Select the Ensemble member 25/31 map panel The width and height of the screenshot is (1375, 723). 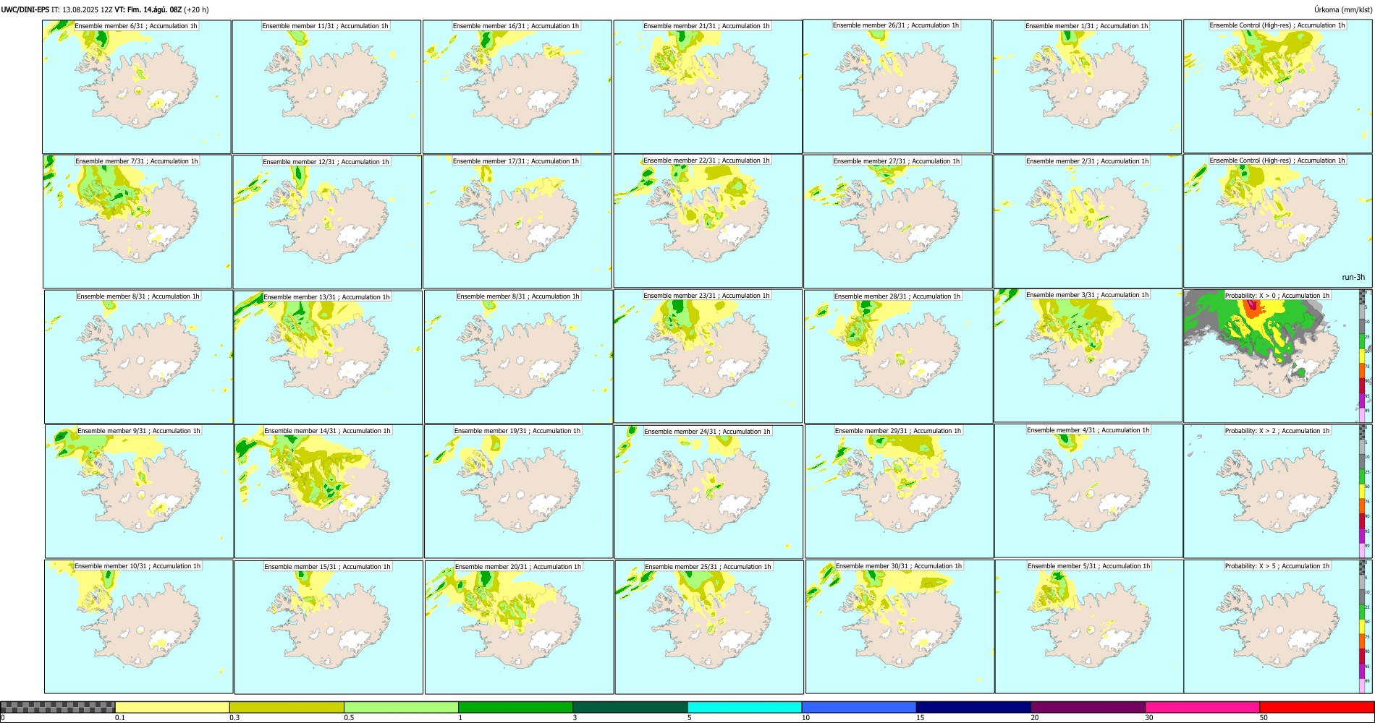709,627
